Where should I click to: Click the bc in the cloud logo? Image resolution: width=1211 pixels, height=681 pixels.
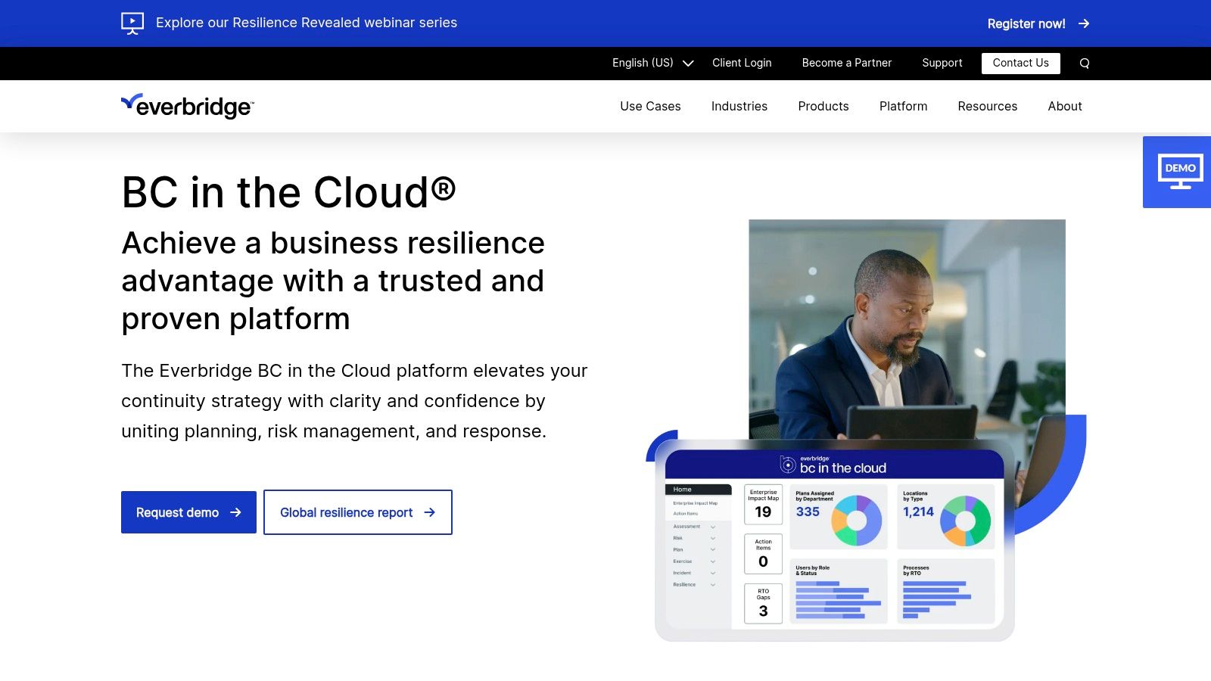(833, 465)
